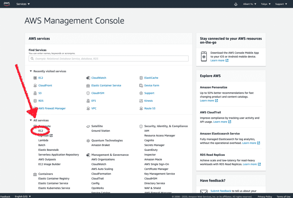Open Amazon Braket service
Image resolution: width=293 pixels, height=198 pixels.
coord(100,145)
